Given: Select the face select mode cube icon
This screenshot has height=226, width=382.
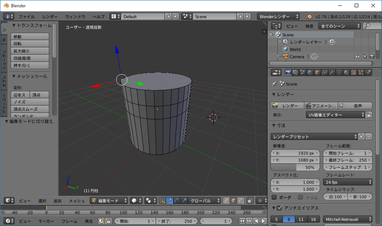Looking at the screenshot, I should pyautogui.click(x=241, y=201).
